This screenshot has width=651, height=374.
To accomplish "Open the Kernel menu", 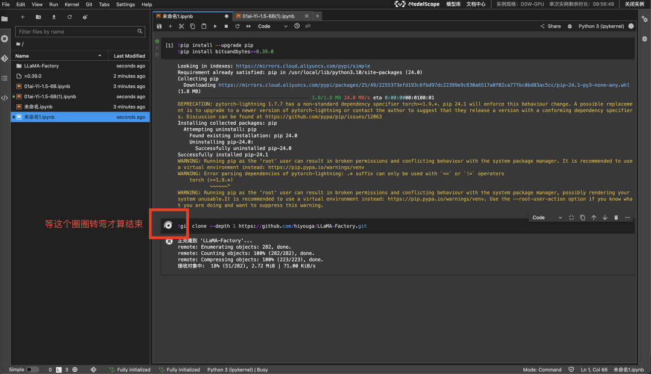I will point(72,4).
